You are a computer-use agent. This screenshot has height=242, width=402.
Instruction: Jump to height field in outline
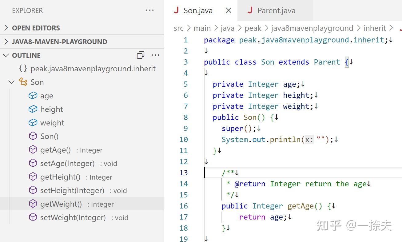coord(52,109)
